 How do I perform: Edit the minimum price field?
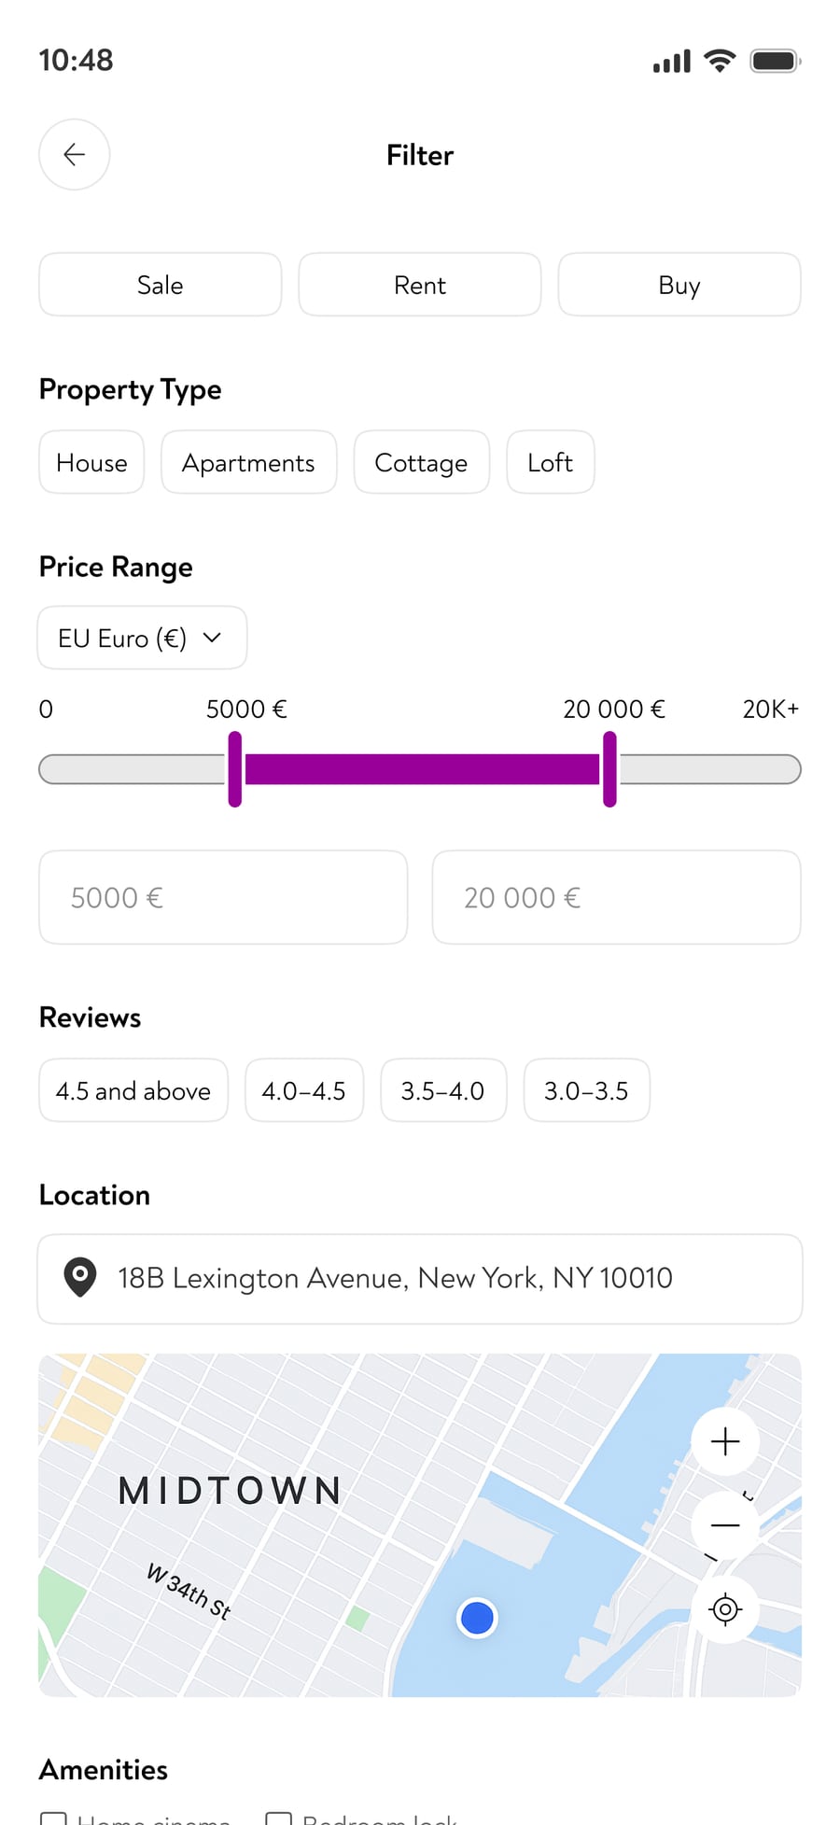pyautogui.click(x=223, y=897)
